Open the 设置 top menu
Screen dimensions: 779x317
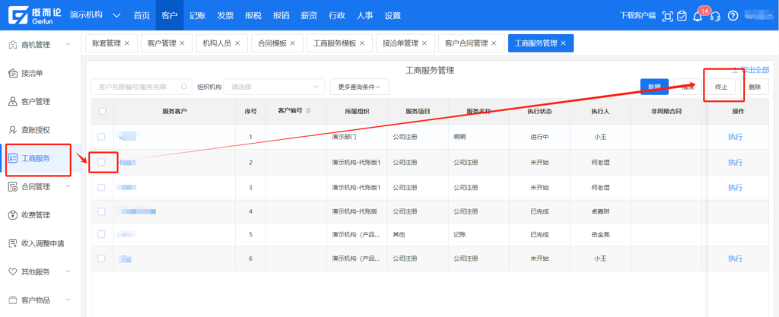tap(393, 15)
